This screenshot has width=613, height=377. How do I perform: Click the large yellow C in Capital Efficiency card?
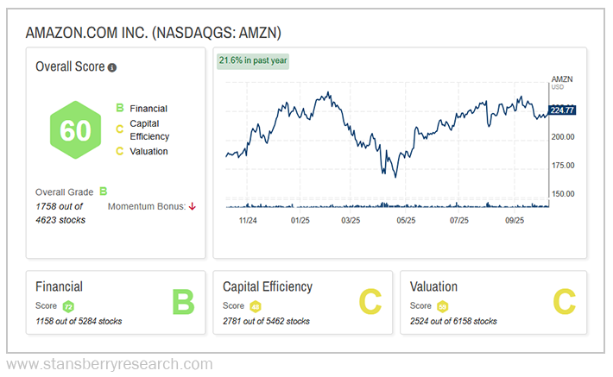point(370,302)
